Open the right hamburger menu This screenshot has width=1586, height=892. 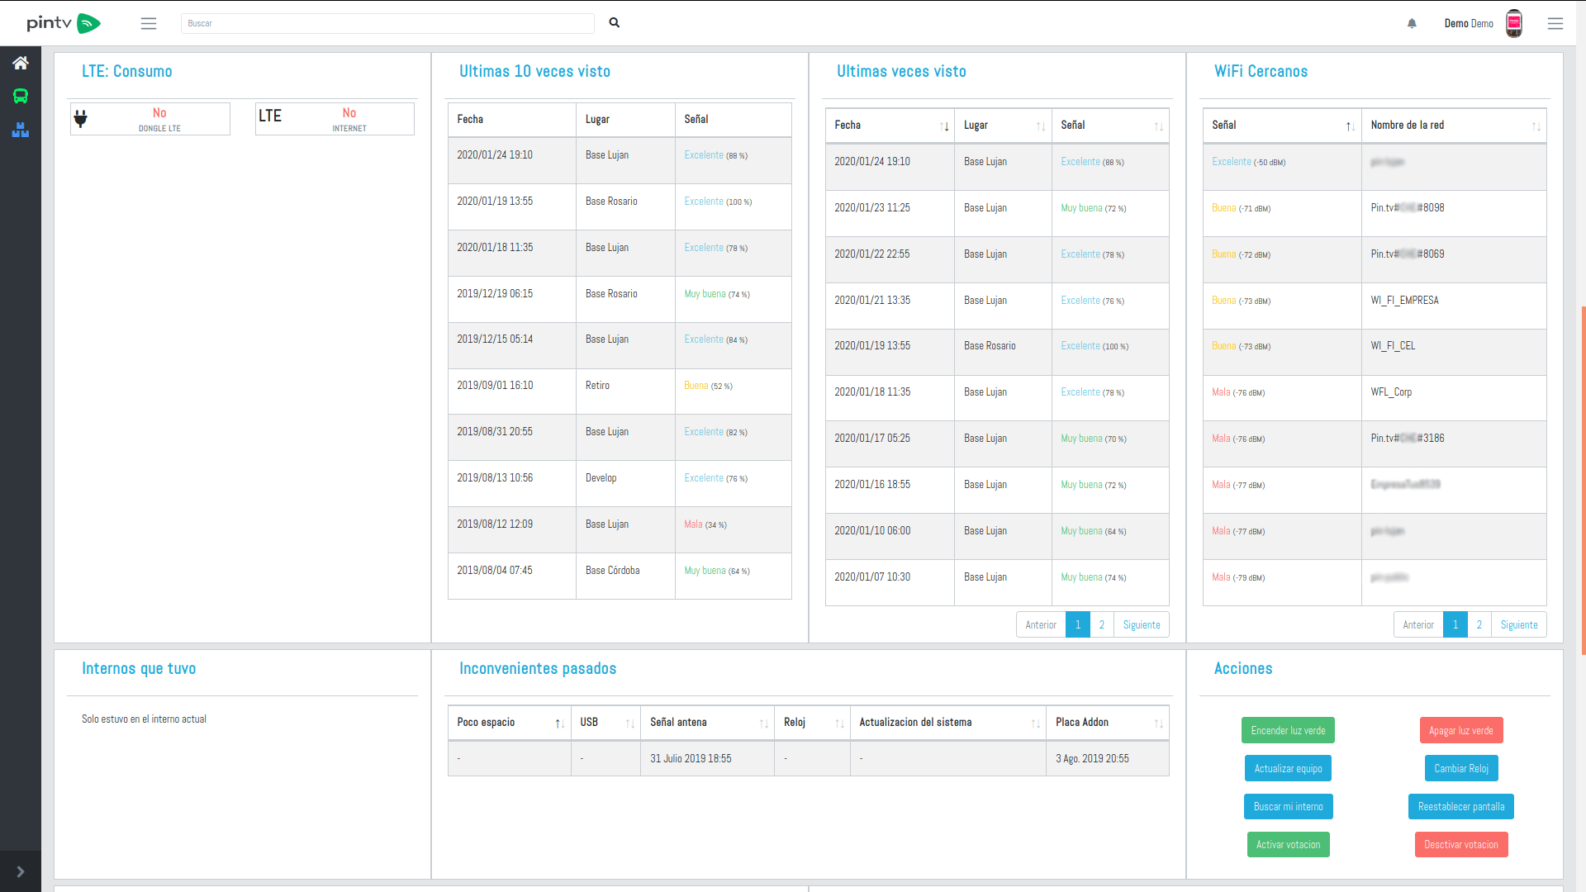point(1555,23)
